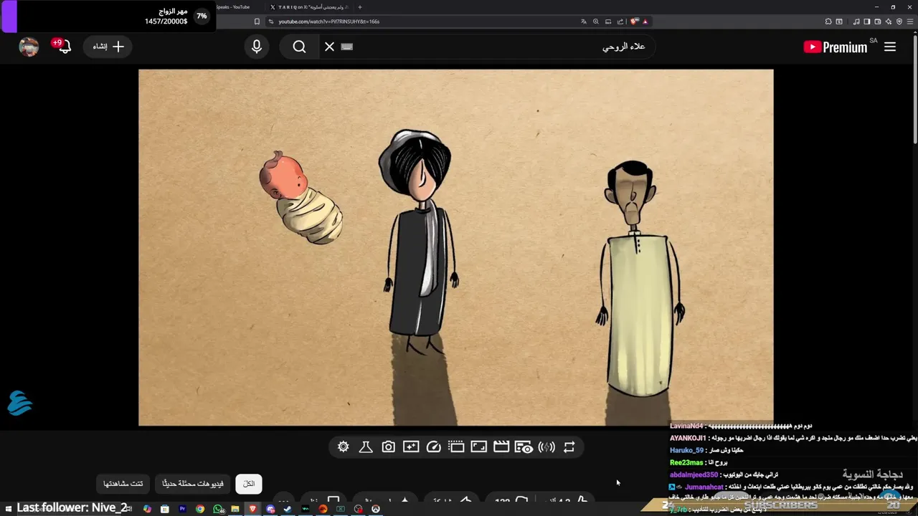The width and height of the screenshot is (918, 516).
Task: Select the فيديوهات محمّلة حديثًا chip
Action: coord(193,484)
